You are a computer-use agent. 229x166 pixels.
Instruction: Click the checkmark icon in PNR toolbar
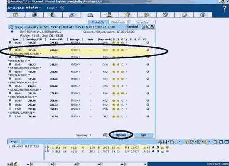pyautogui.click(x=177, y=142)
